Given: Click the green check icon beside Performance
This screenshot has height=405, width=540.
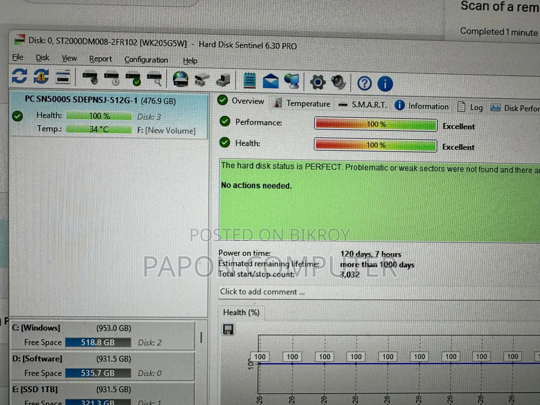Looking at the screenshot, I should click(225, 121).
